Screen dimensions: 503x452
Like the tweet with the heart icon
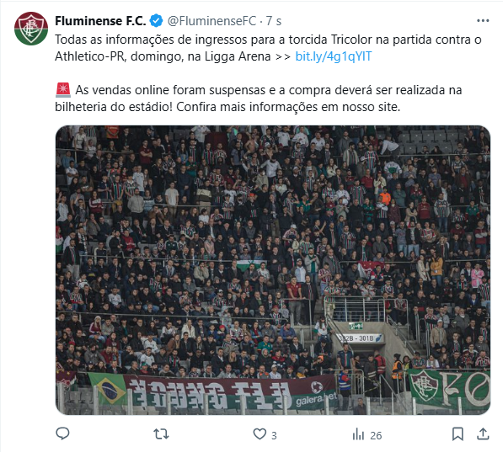point(260,434)
